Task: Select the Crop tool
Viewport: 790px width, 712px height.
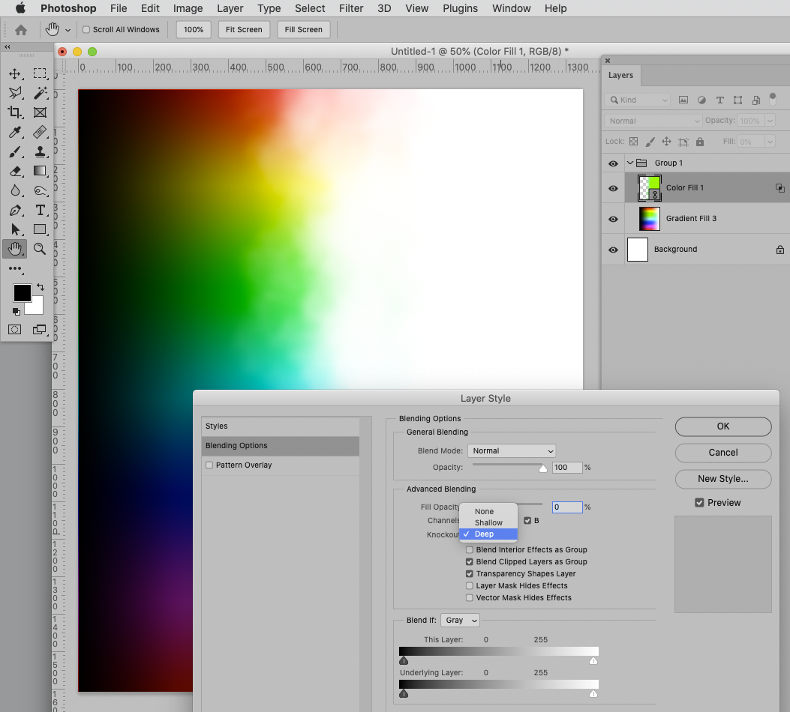Action: 15,112
